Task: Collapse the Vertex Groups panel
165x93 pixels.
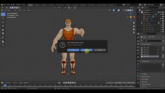Action: (x=146, y=44)
